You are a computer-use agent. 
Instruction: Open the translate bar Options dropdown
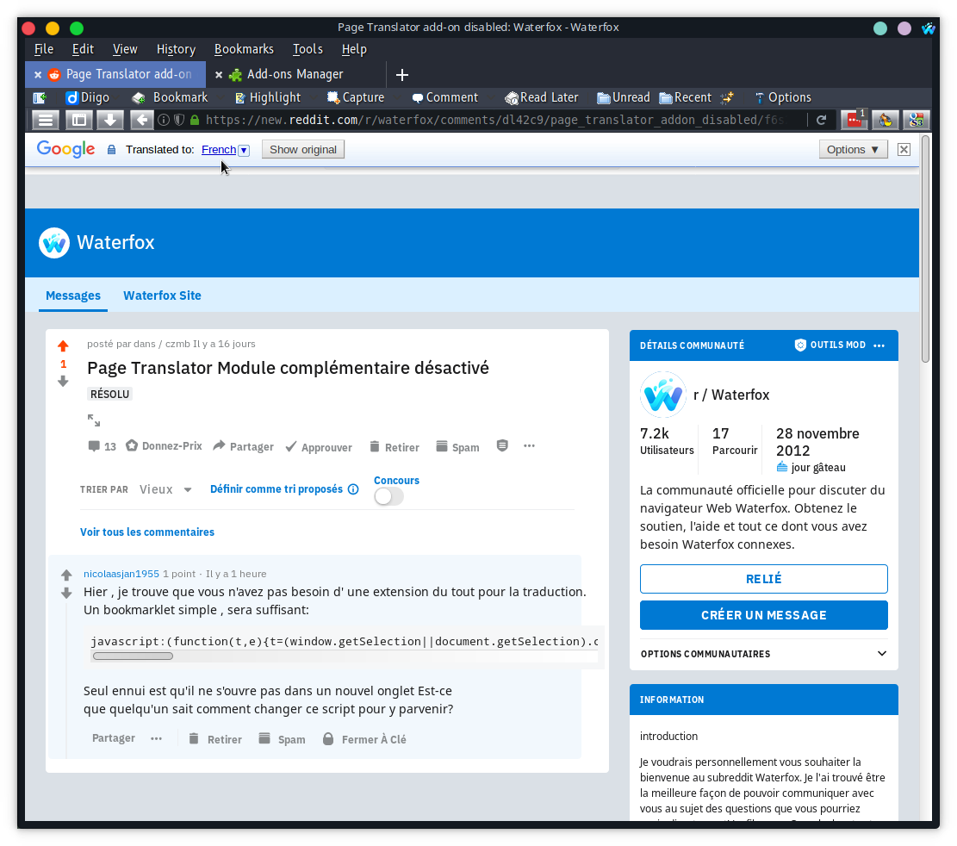[x=852, y=150]
